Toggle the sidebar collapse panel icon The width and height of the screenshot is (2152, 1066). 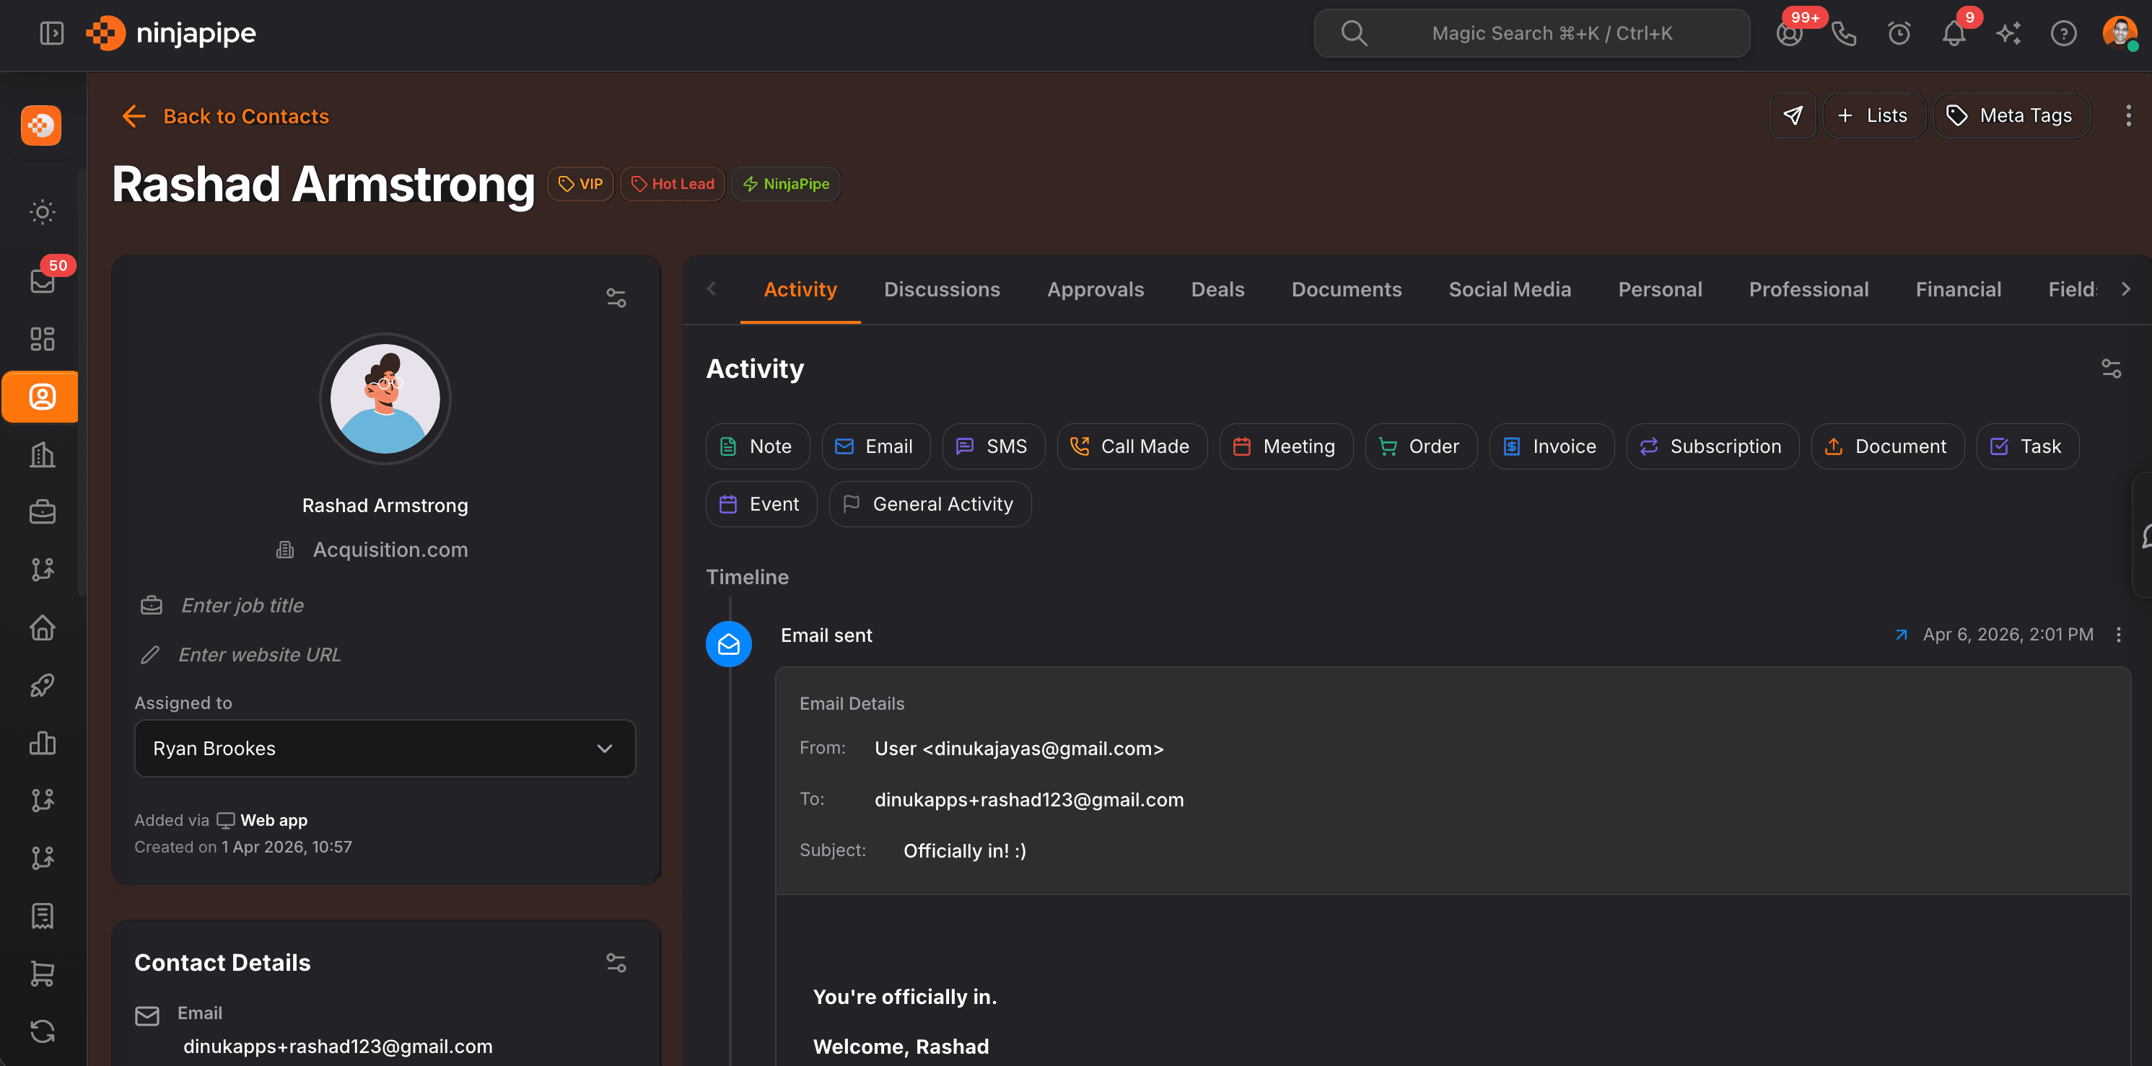[x=52, y=33]
